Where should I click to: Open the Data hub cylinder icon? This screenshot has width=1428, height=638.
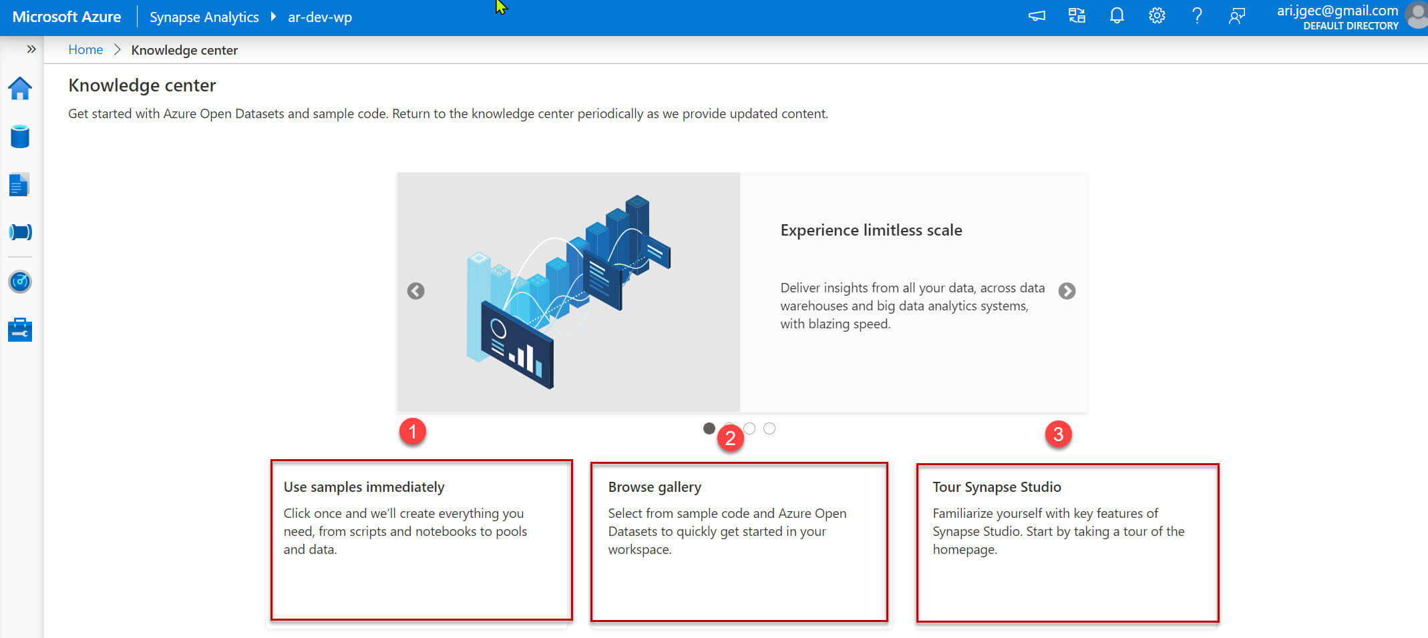[20, 137]
